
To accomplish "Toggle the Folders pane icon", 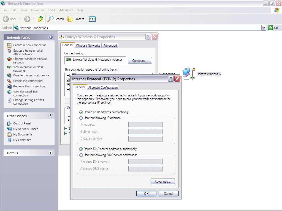I will pos(70,19).
